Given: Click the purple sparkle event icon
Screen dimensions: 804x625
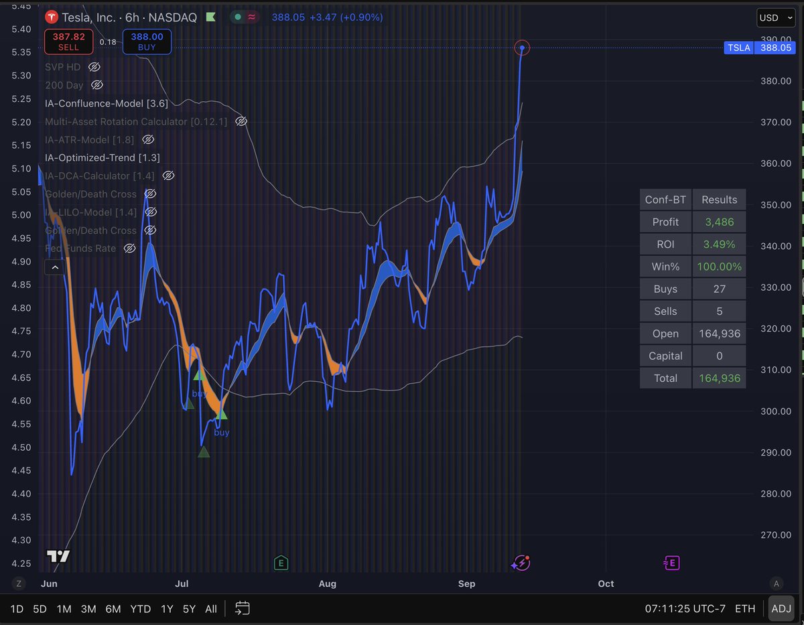Looking at the screenshot, I should coord(521,563).
